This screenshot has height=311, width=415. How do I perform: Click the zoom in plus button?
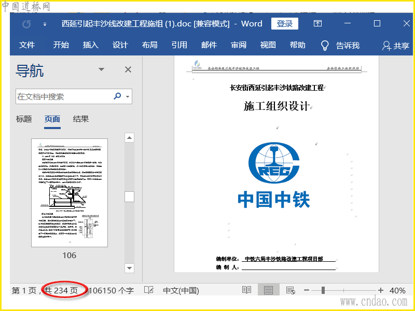(381, 290)
